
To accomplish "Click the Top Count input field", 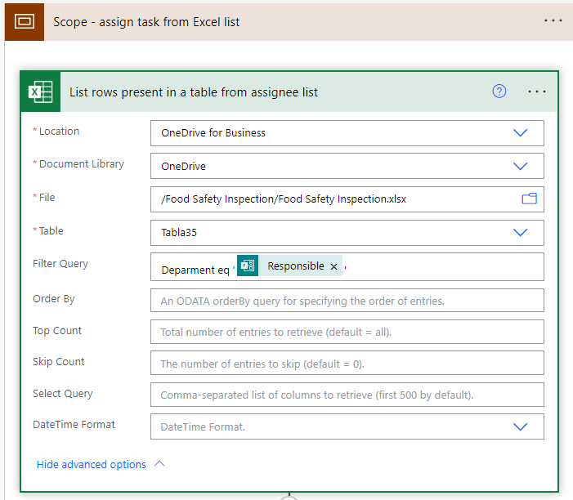I will coord(347,332).
